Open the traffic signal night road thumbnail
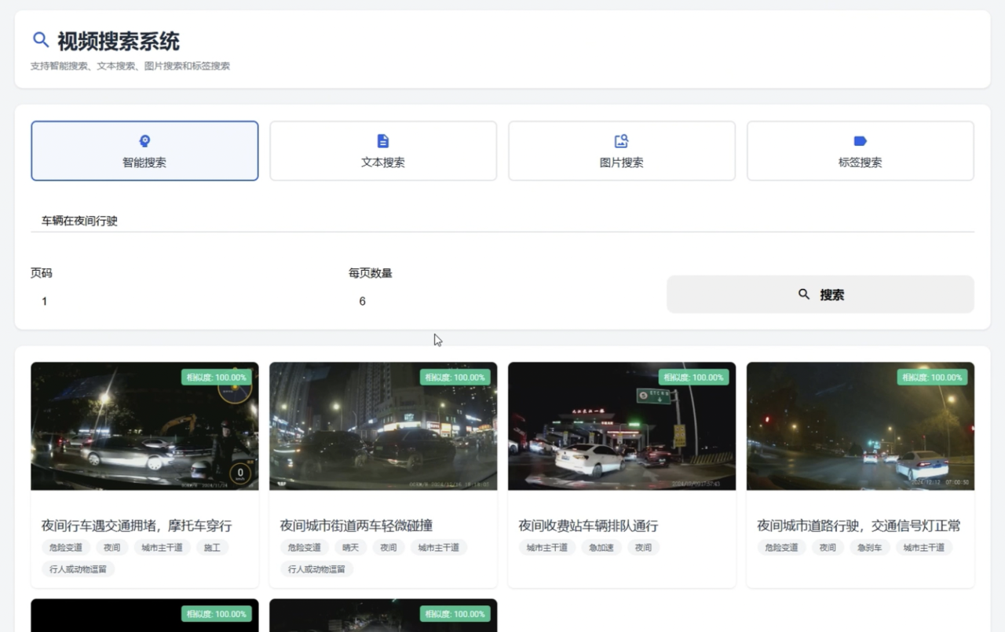The image size is (1005, 632). (x=860, y=426)
